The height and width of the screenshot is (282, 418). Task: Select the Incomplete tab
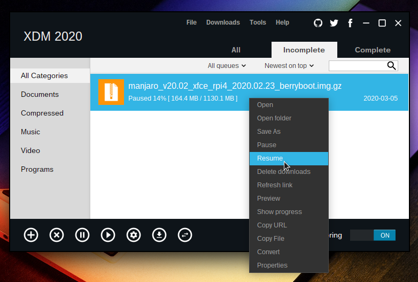tap(304, 50)
